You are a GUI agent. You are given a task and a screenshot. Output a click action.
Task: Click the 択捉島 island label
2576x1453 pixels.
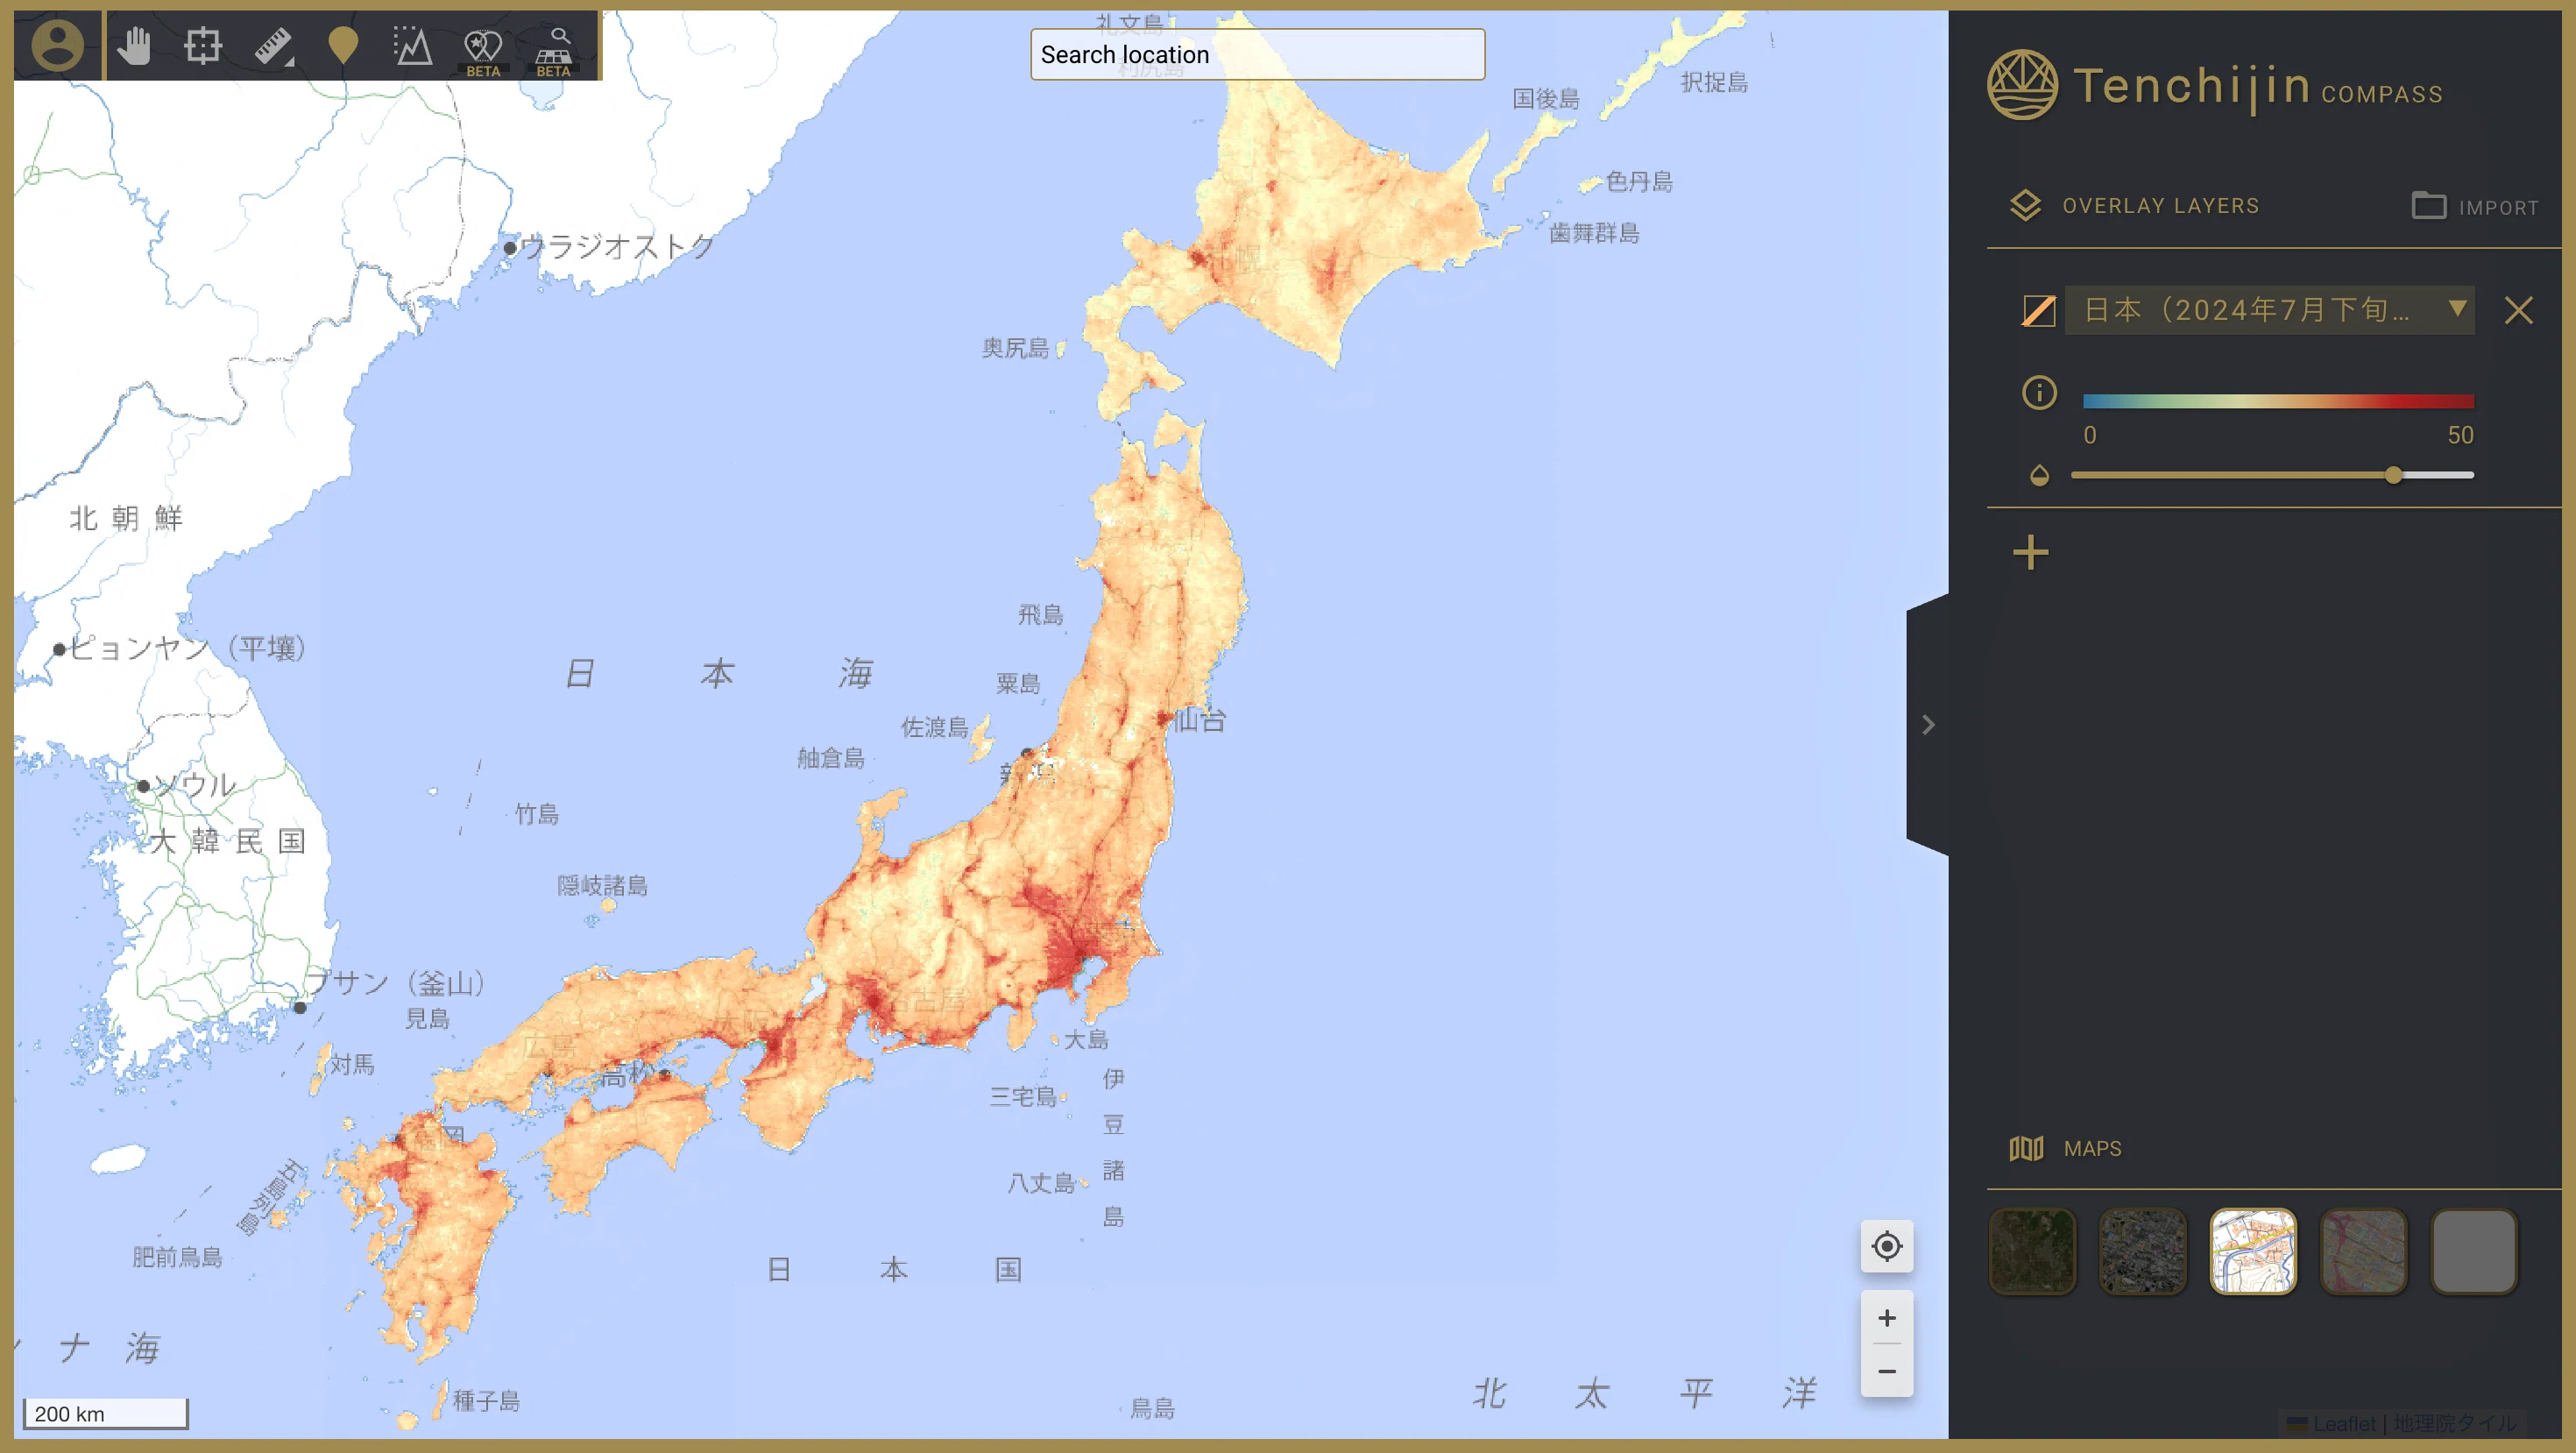point(1714,82)
